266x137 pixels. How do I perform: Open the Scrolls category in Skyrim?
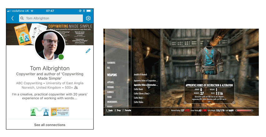[x=110, y=92]
